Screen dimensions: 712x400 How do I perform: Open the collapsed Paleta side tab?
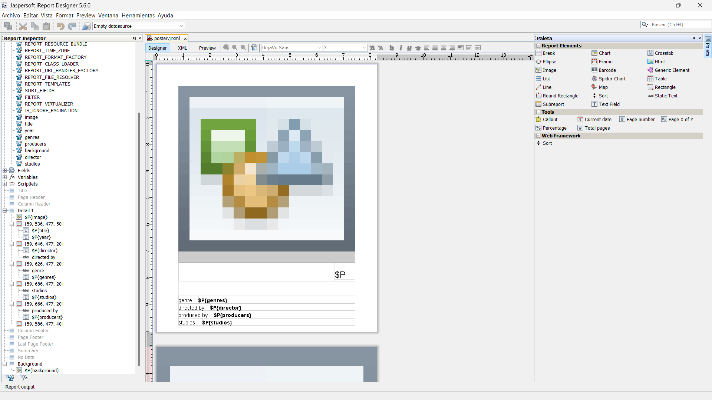click(708, 46)
